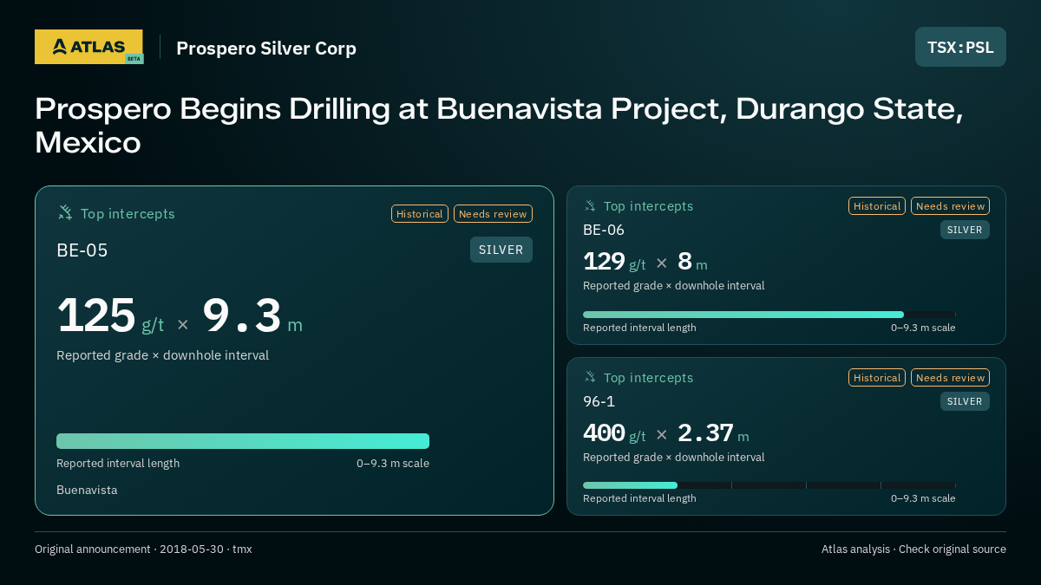Click the 8 m interval value
The image size is (1041, 585).
692,262
